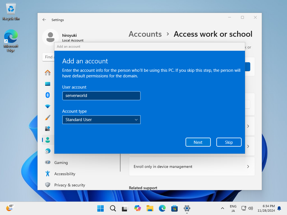The image size is (287, 215).
Task: Click the User account text field
Action: point(101,96)
